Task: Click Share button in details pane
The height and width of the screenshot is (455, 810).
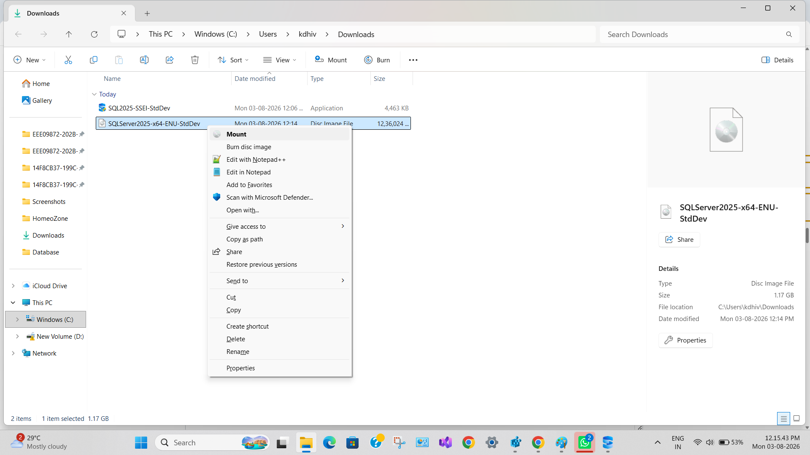Action: (x=679, y=239)
